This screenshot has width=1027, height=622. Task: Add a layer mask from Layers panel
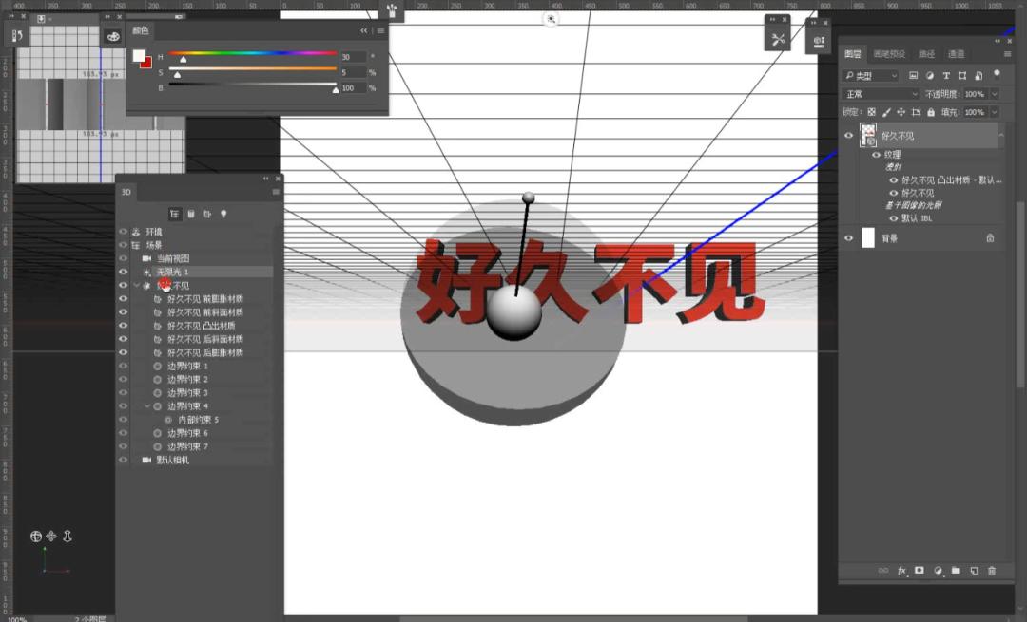click(920, 571)
